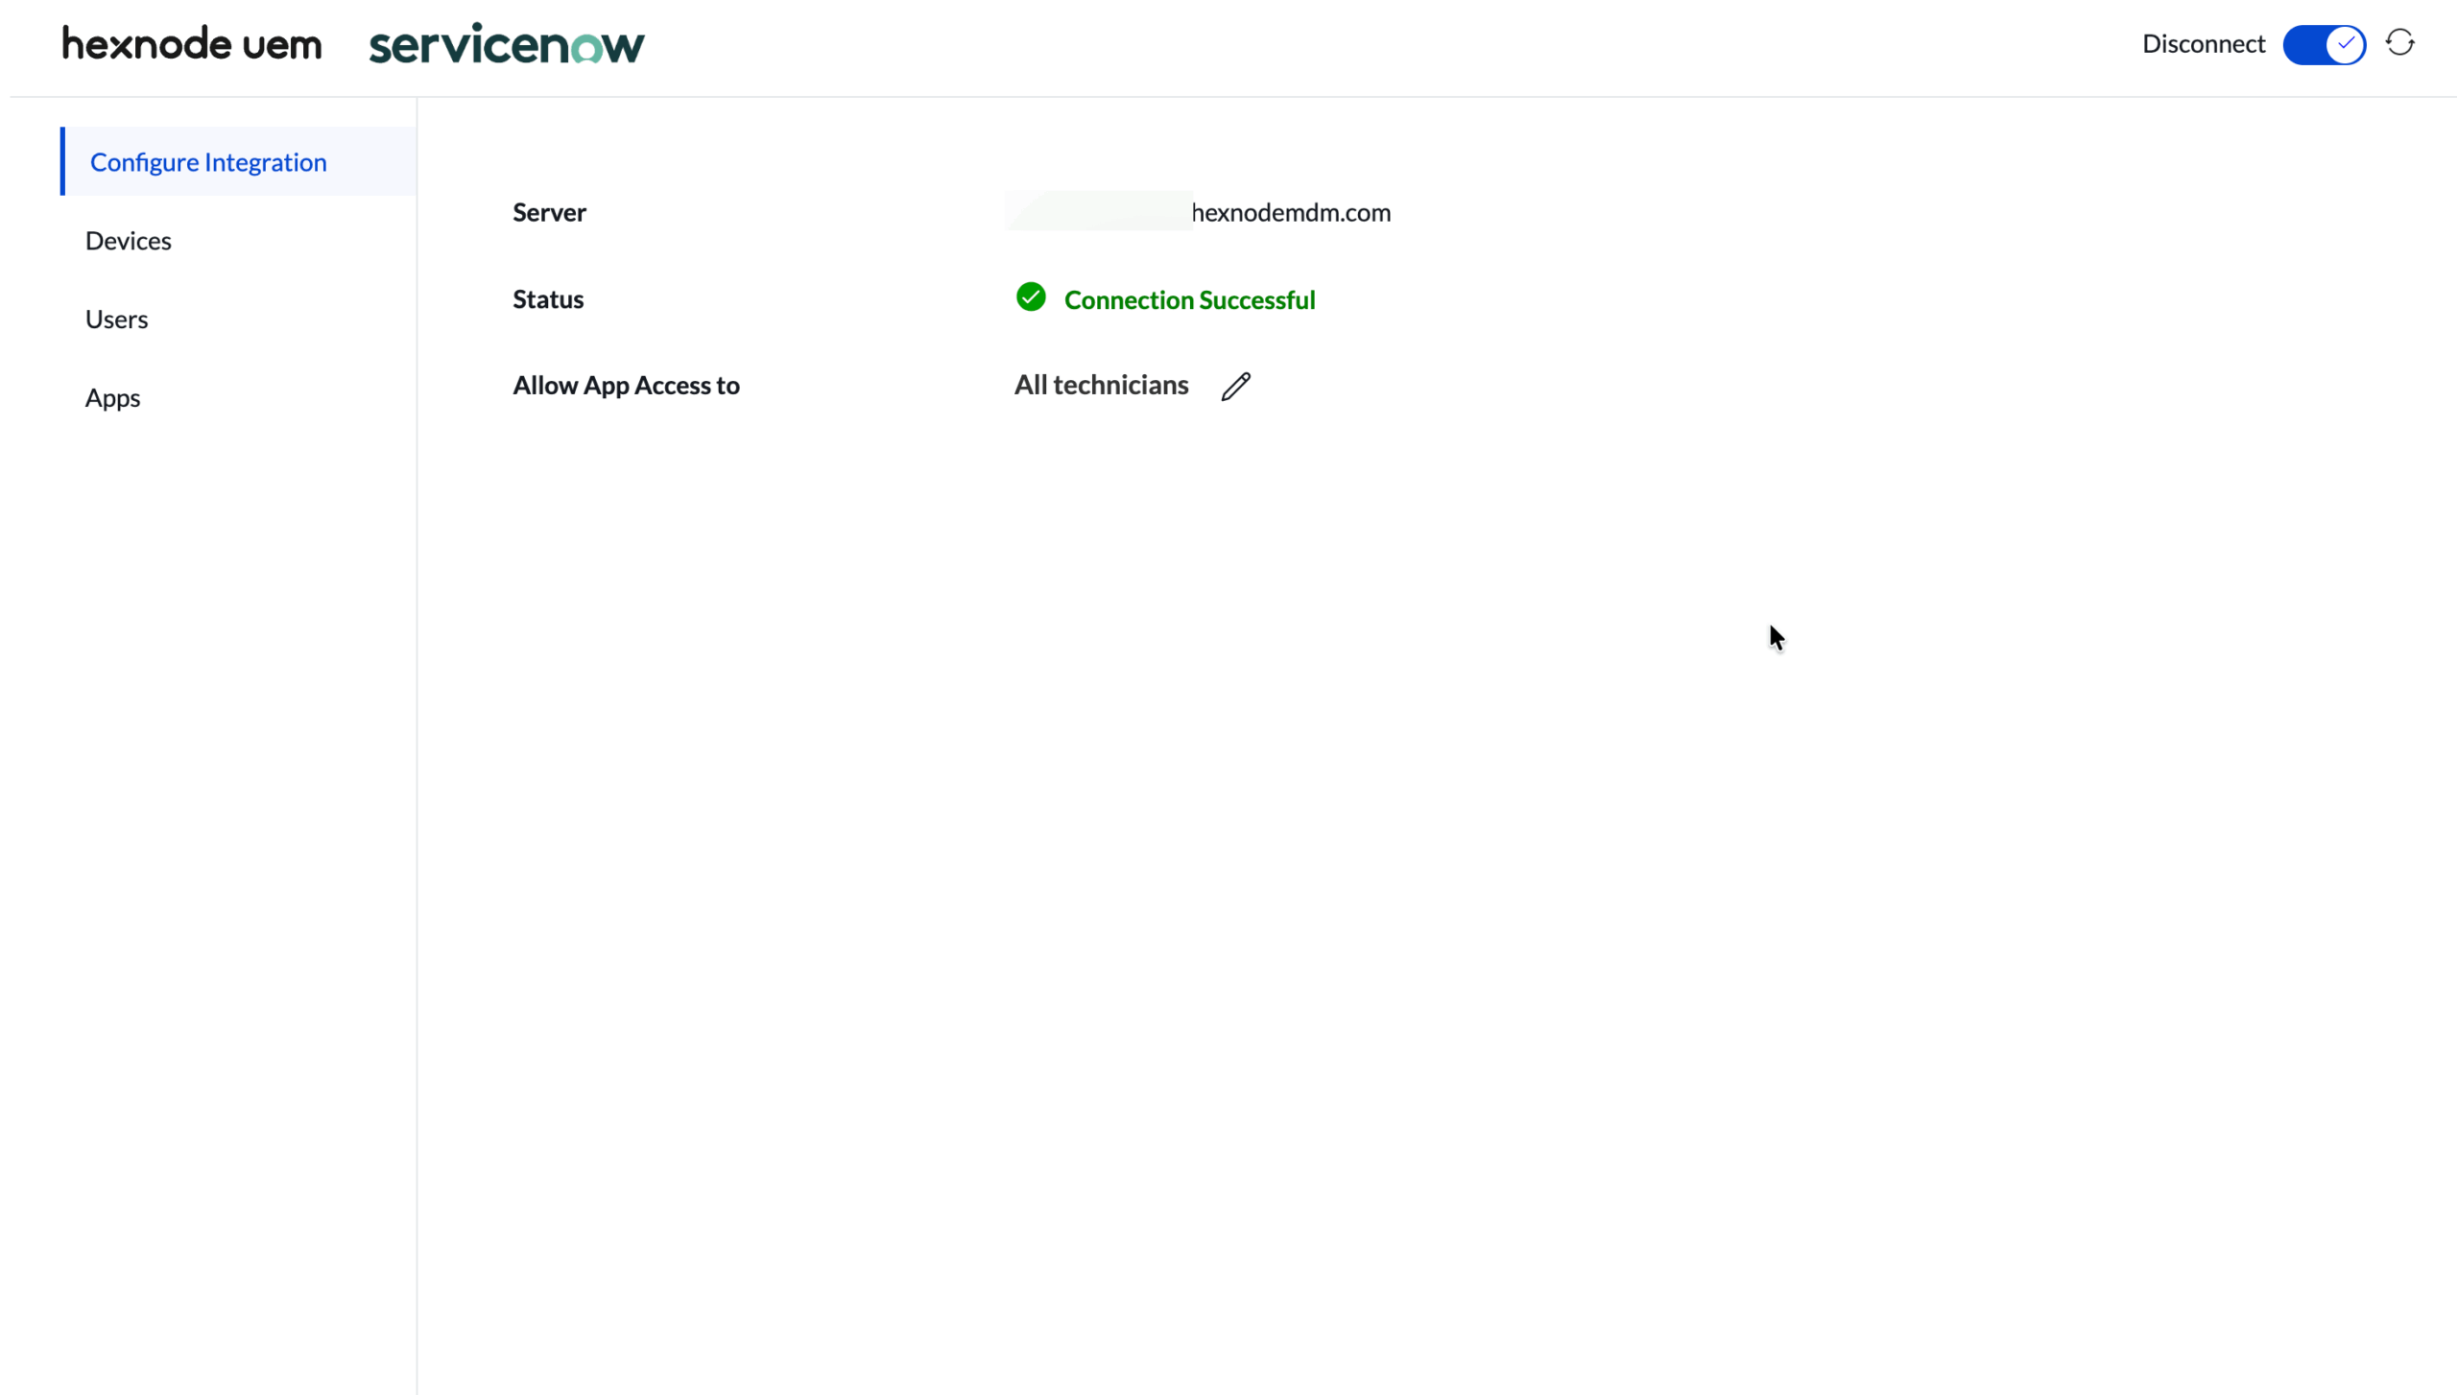This screenshot has height=1395, width=2457.
Task: Click the Allow App Access to label
Action: [626, 385]
